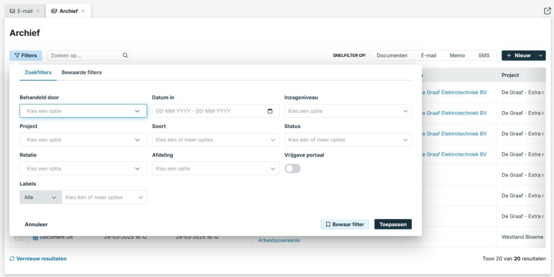Open the Labels Alle dropdown
554x277 pixels.
click(x=40, y=197)
